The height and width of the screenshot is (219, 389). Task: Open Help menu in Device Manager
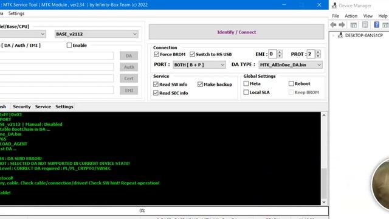(383, 16)
